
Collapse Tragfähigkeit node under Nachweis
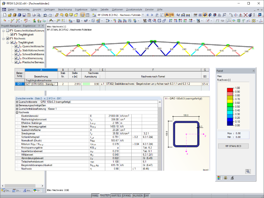pos(8,43)
